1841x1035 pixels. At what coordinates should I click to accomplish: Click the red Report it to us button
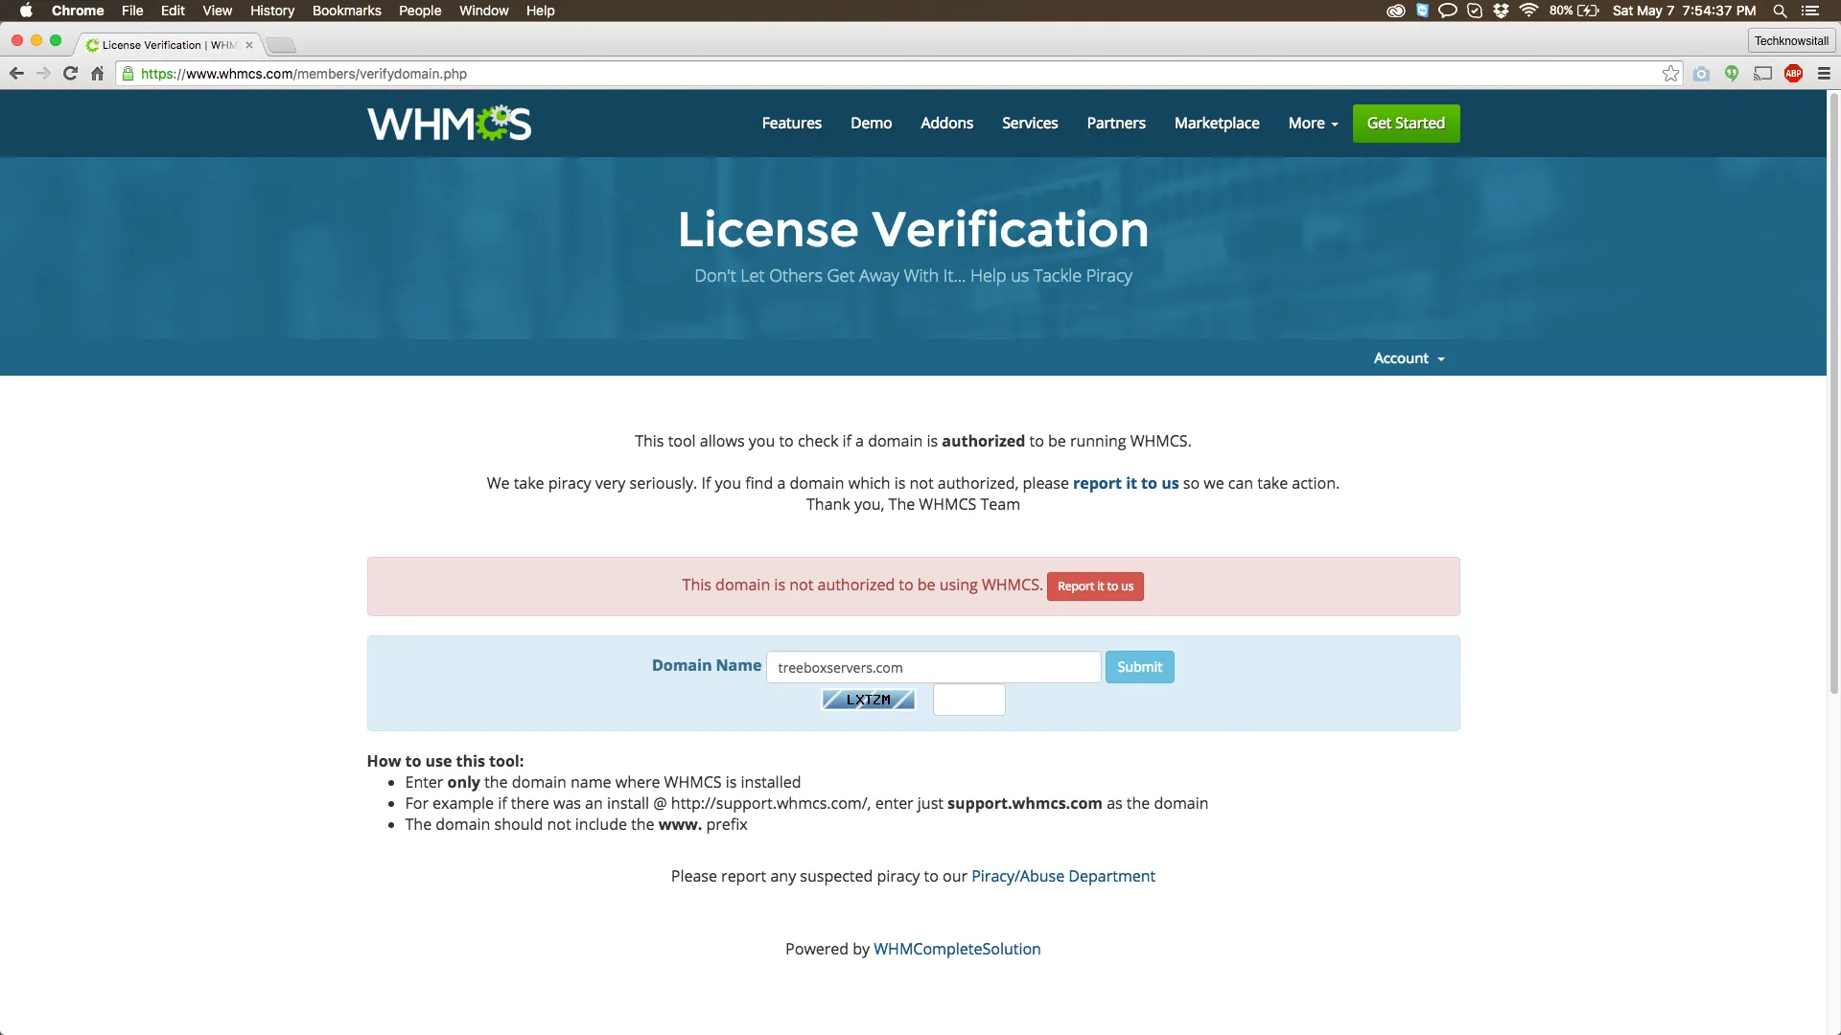pyautogui.click(x=1095, y=586)
